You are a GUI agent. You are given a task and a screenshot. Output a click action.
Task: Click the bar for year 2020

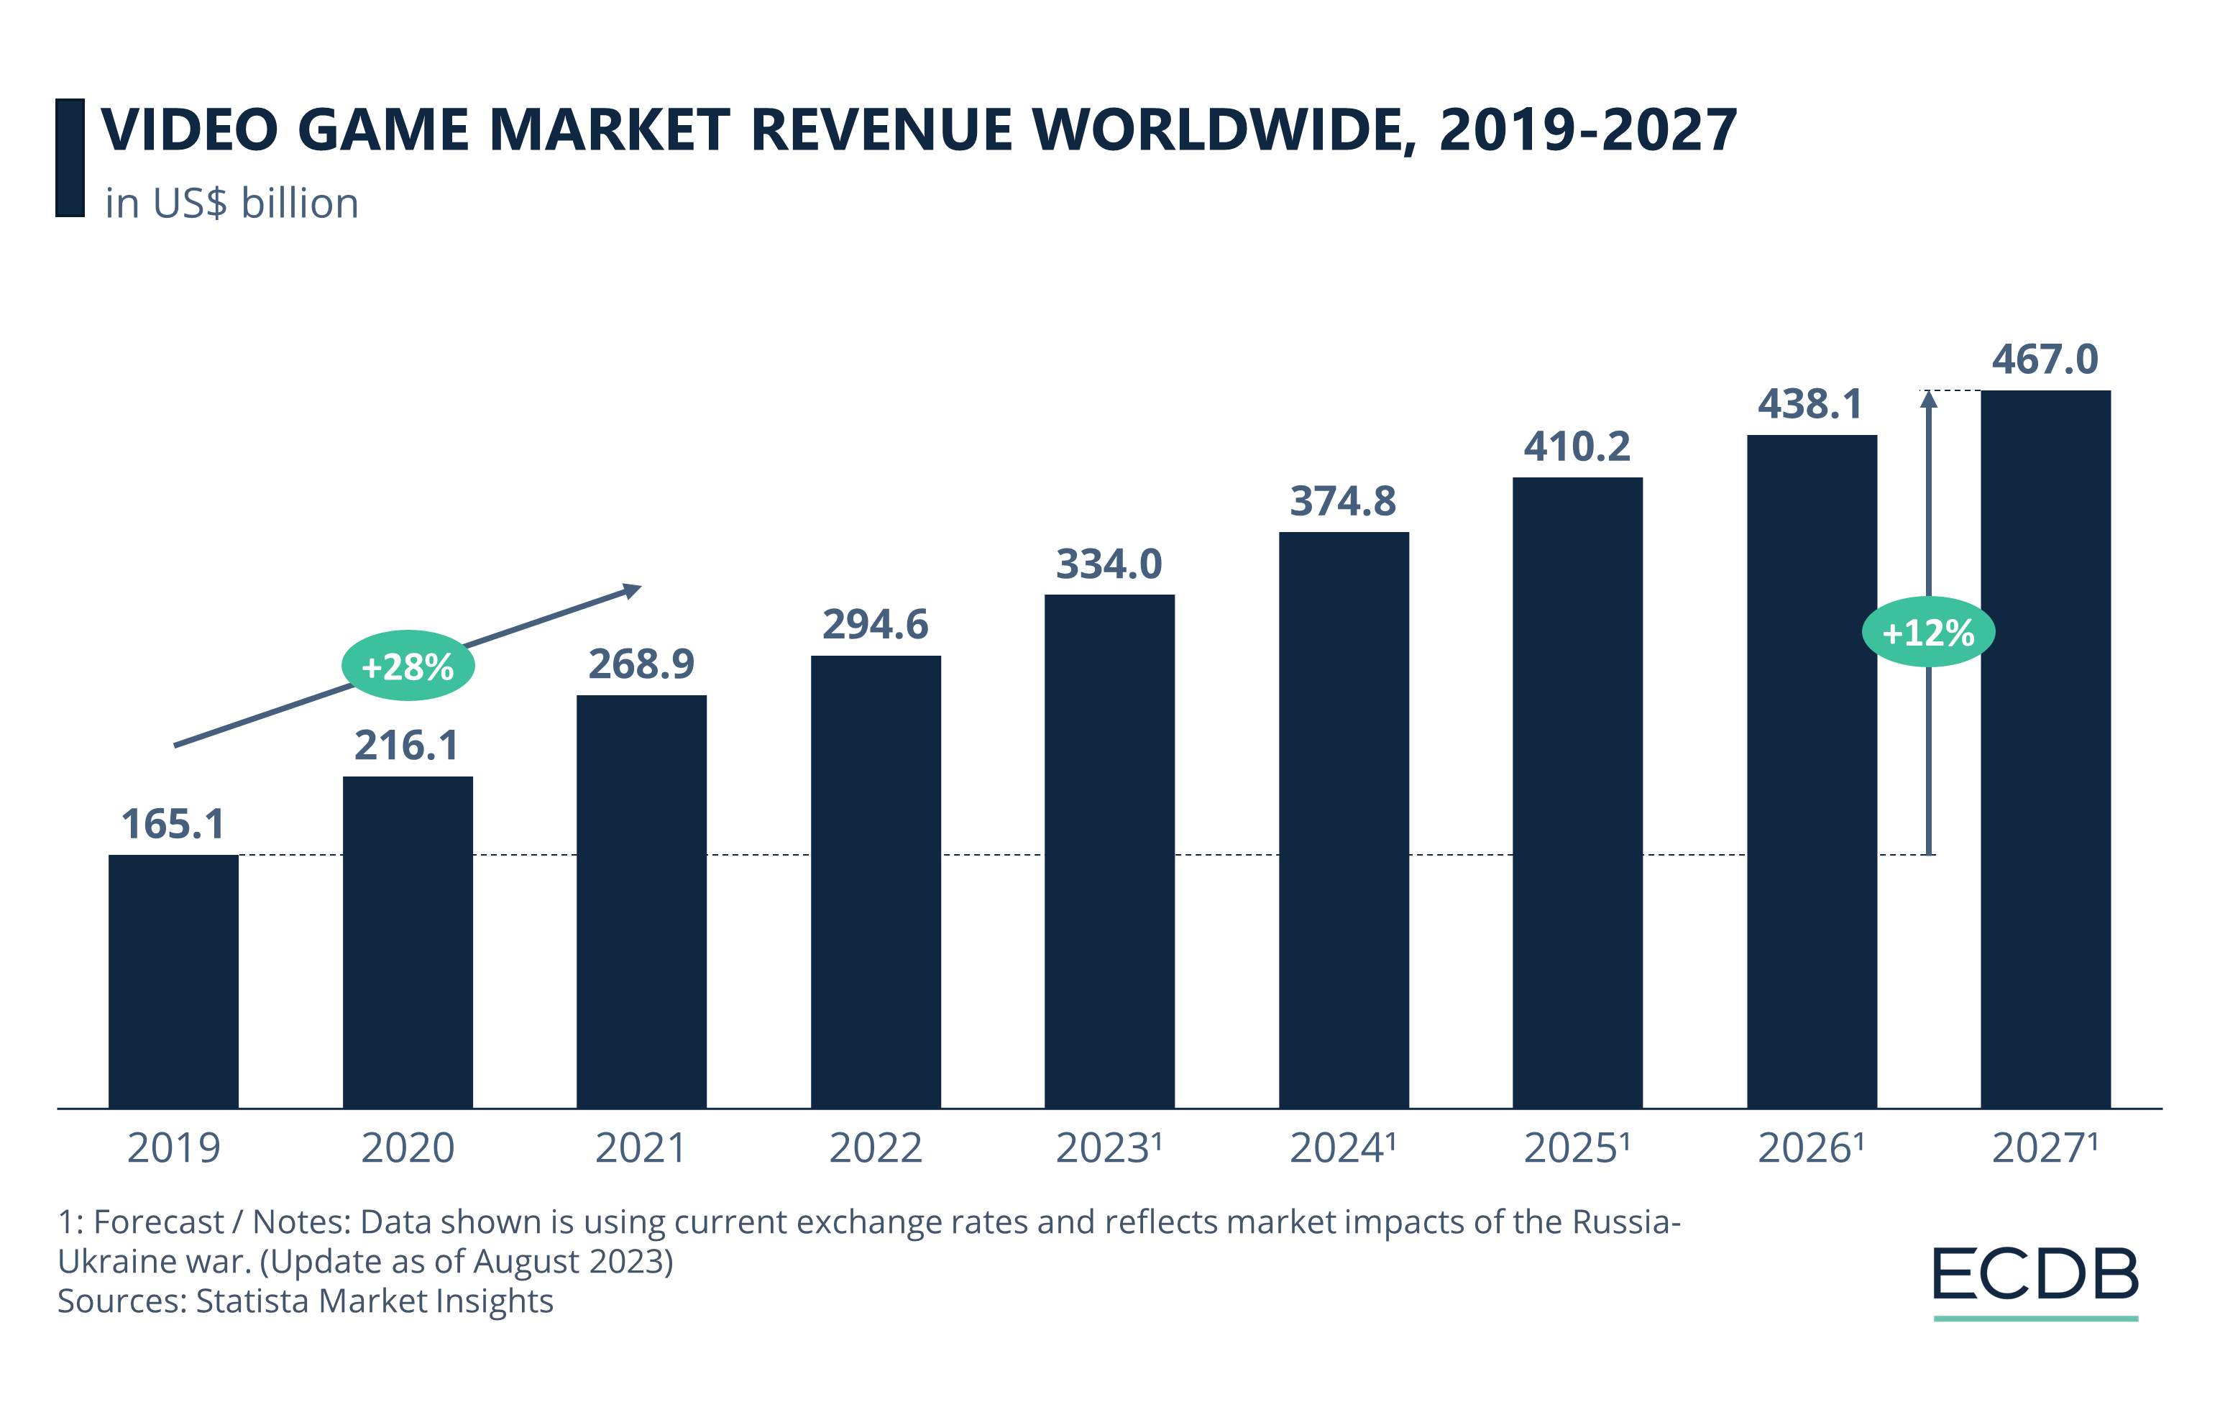pyautogui.click(x=408, y=942)
